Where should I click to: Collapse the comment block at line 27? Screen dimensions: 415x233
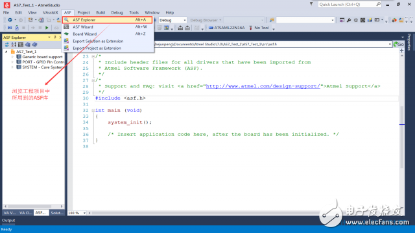click(x=93, y=80)
